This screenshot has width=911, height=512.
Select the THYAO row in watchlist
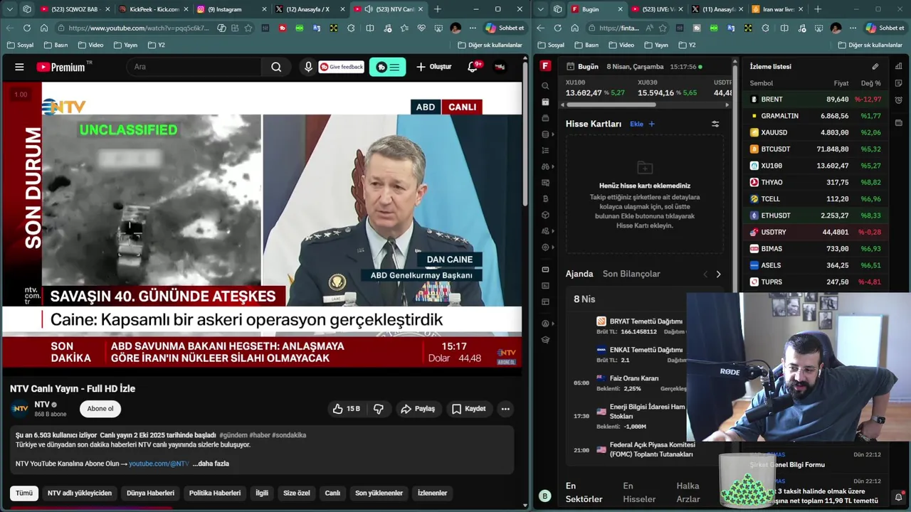(x=816, y=182)
